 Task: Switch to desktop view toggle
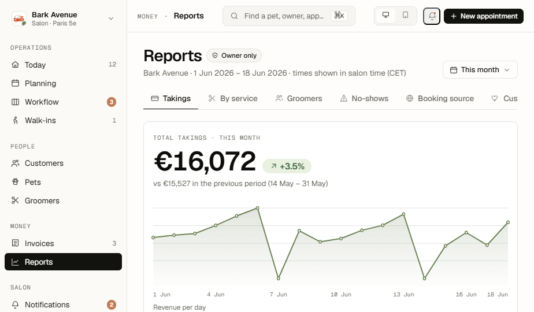[385, 16]
